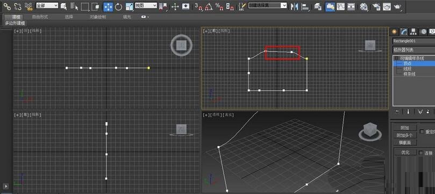The width and height of the screenshot is (435, 194).
Task: Expand the 视图 reference coordinate dropdown
Action: pyautogui.click(x=146, y=5)
